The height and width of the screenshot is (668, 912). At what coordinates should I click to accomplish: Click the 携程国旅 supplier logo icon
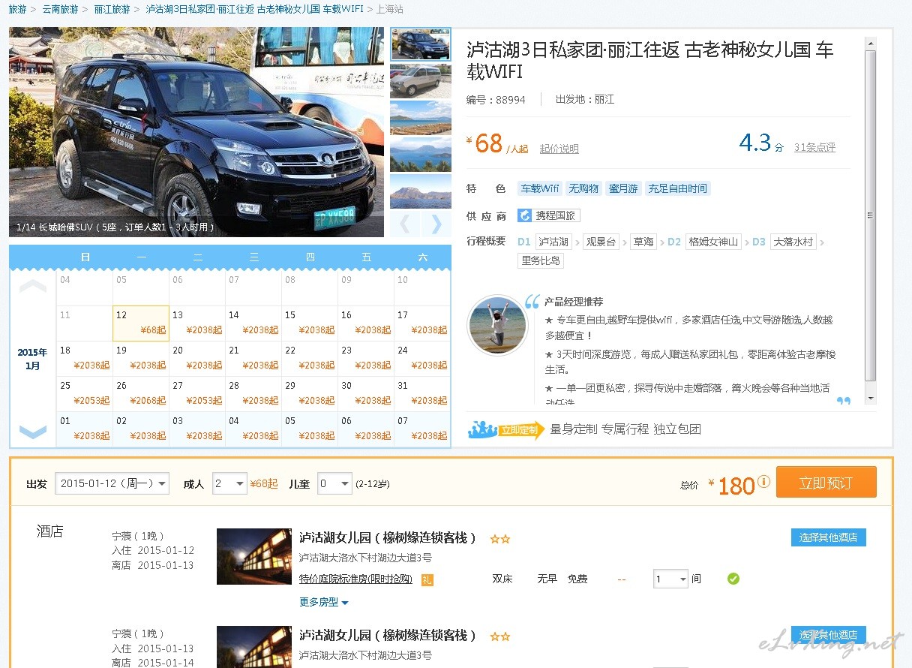point(524,215)
